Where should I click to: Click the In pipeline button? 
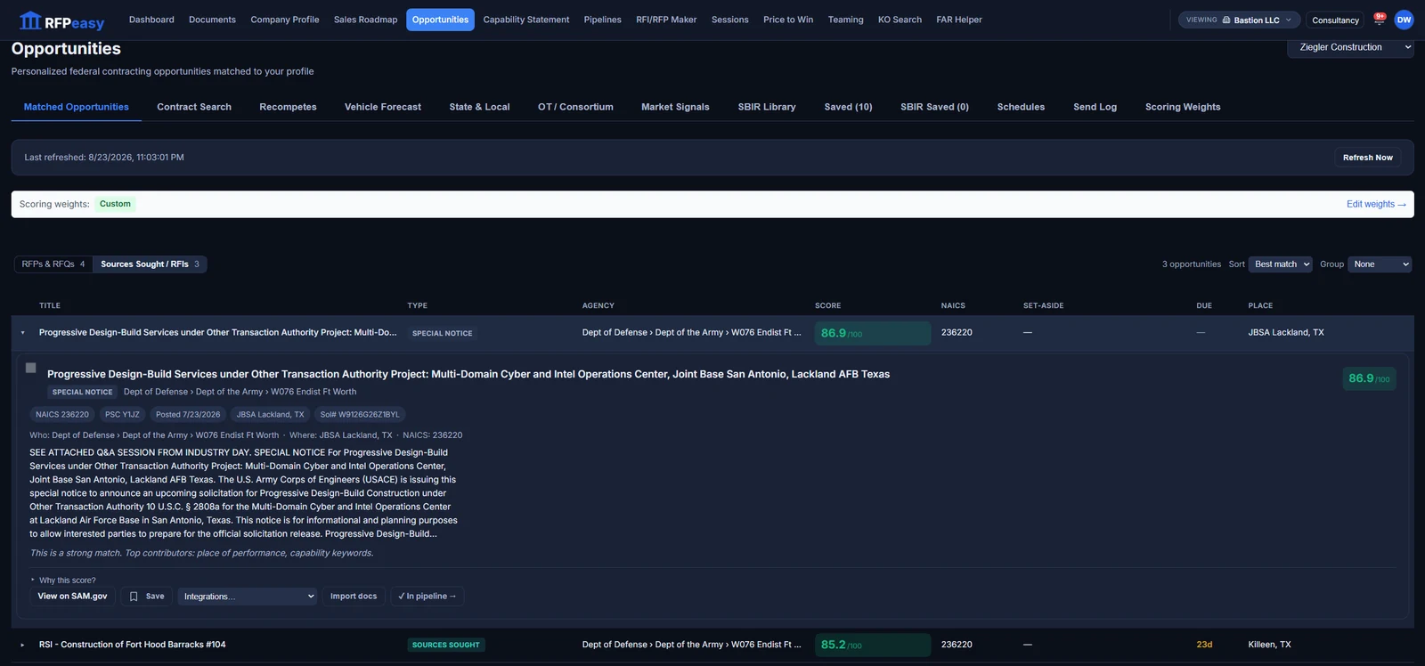(x=427, y=597)
